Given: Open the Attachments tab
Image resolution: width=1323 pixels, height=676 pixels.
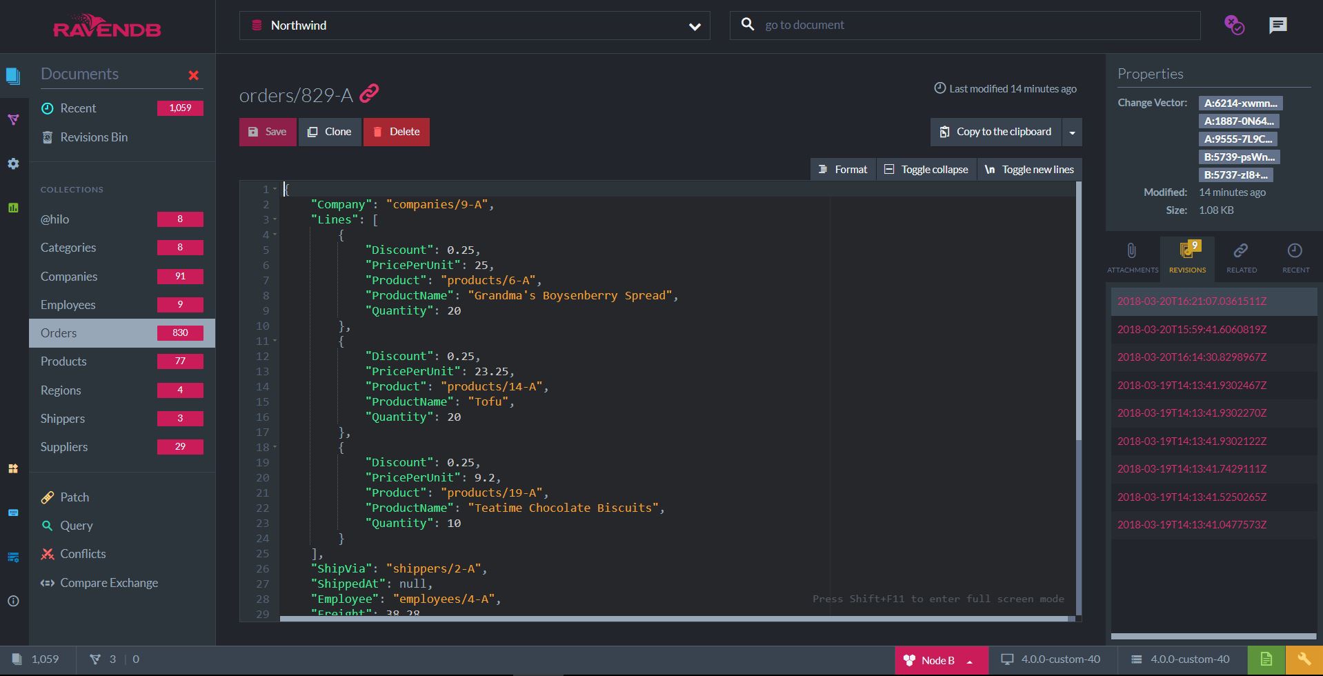Looking at the screenshot, I should [x=1133, y=257].
